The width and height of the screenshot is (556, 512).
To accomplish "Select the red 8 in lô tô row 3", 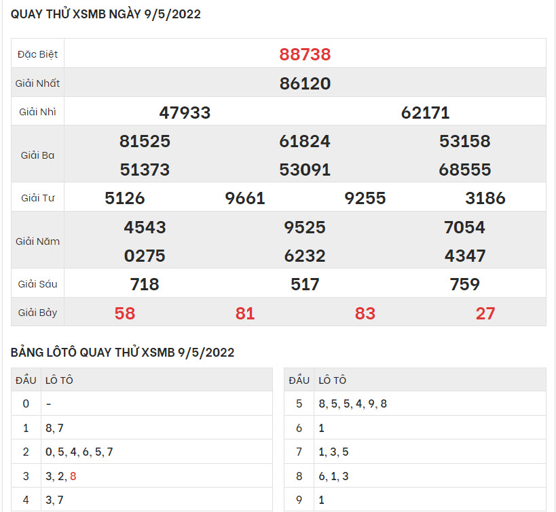I will point(73,476).
